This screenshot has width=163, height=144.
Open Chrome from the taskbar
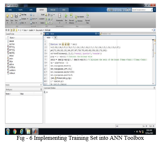pos(15,131)
